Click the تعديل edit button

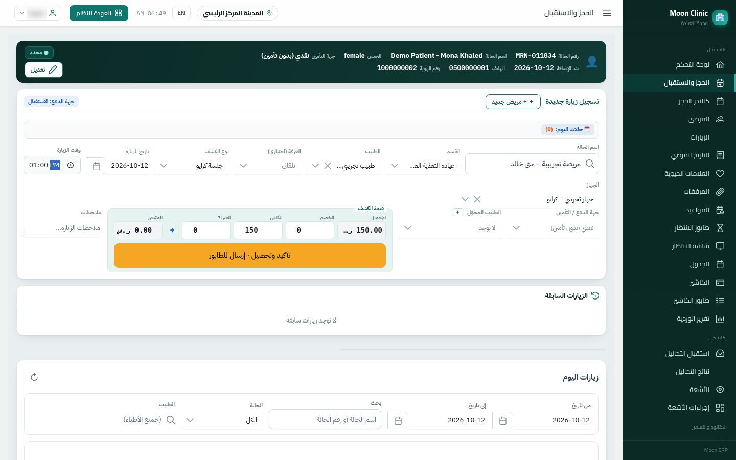click(x=43, y=70)
